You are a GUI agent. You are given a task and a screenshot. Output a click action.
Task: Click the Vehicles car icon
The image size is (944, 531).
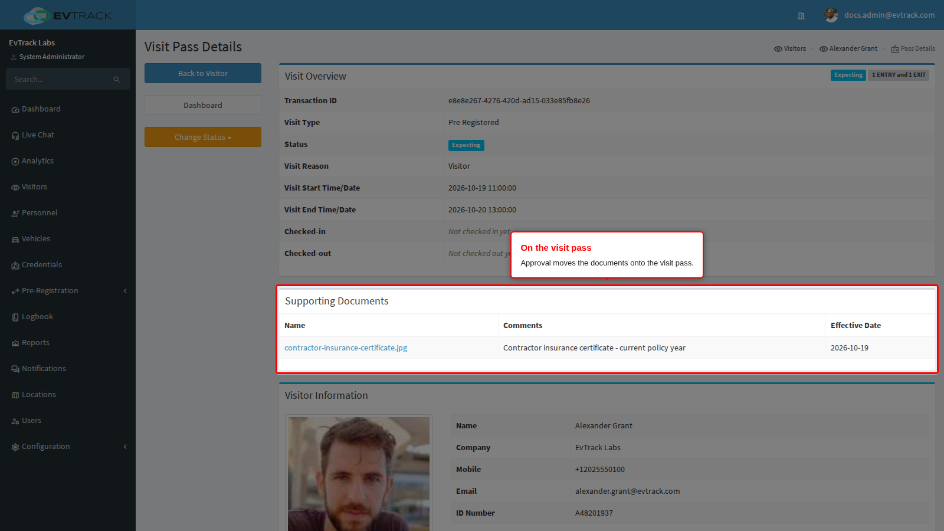tap(15, 240)
